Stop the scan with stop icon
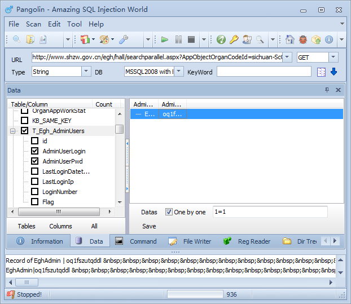The image size is (351, 304). pyautogui.click(x=191, y=39)
